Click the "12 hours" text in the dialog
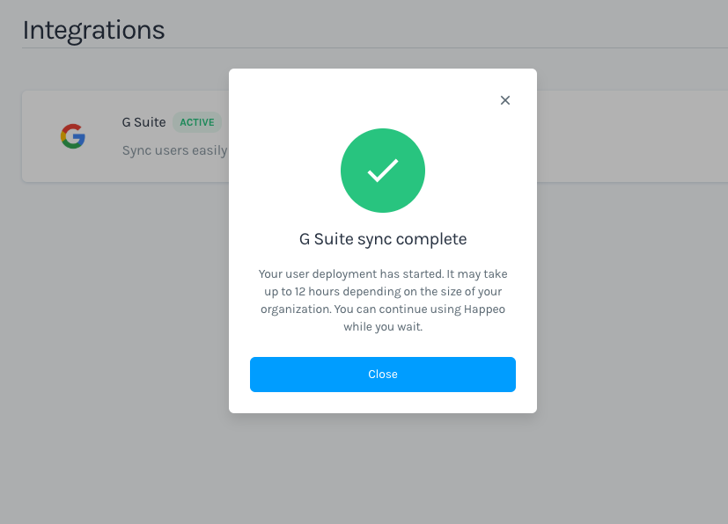This screenshot has height=524, width=728. [x=315, y=292]
